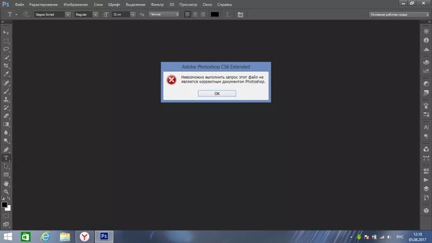Select the Crop tool

coord(6,66)
